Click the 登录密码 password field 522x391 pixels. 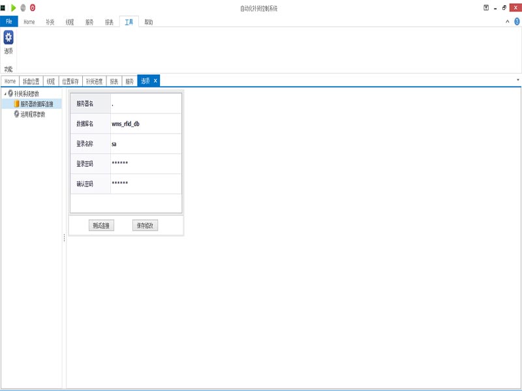pyautogui.click(x=146, y=164)
